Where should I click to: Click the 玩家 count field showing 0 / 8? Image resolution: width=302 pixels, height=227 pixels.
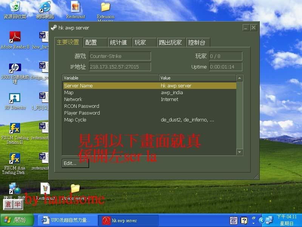(225, 56)
